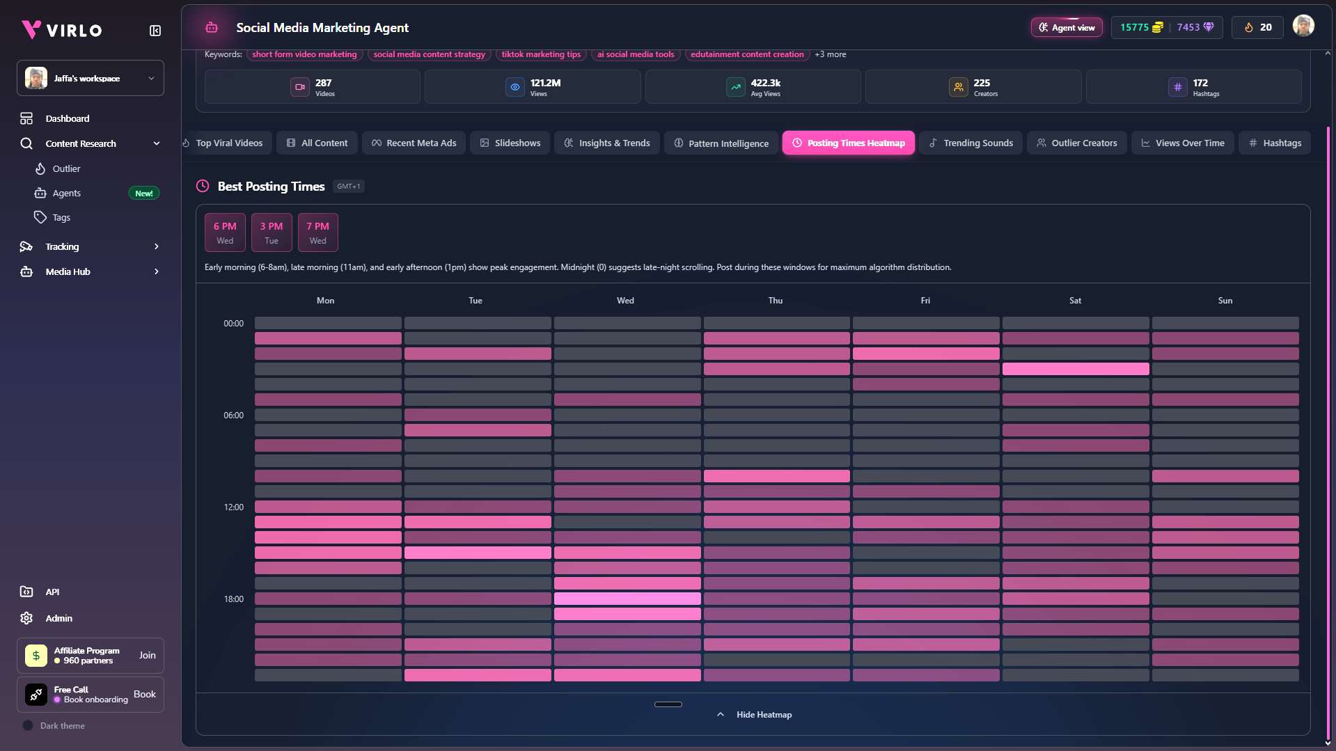Screen dimensions: 1336x751
Task: Click Monday 00:00 heatmap cell
Action: click(x=328, y=323)
